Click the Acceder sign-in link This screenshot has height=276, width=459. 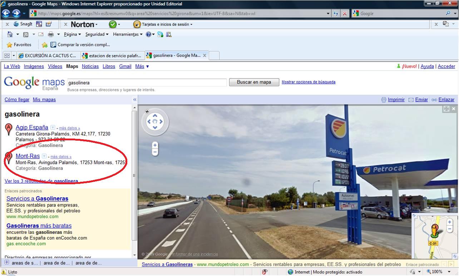pos(446,66)
